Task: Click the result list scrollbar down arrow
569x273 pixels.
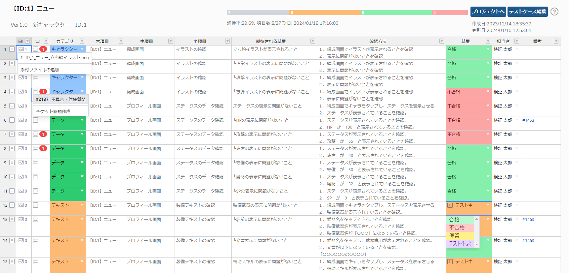Action: click(476, 244)
